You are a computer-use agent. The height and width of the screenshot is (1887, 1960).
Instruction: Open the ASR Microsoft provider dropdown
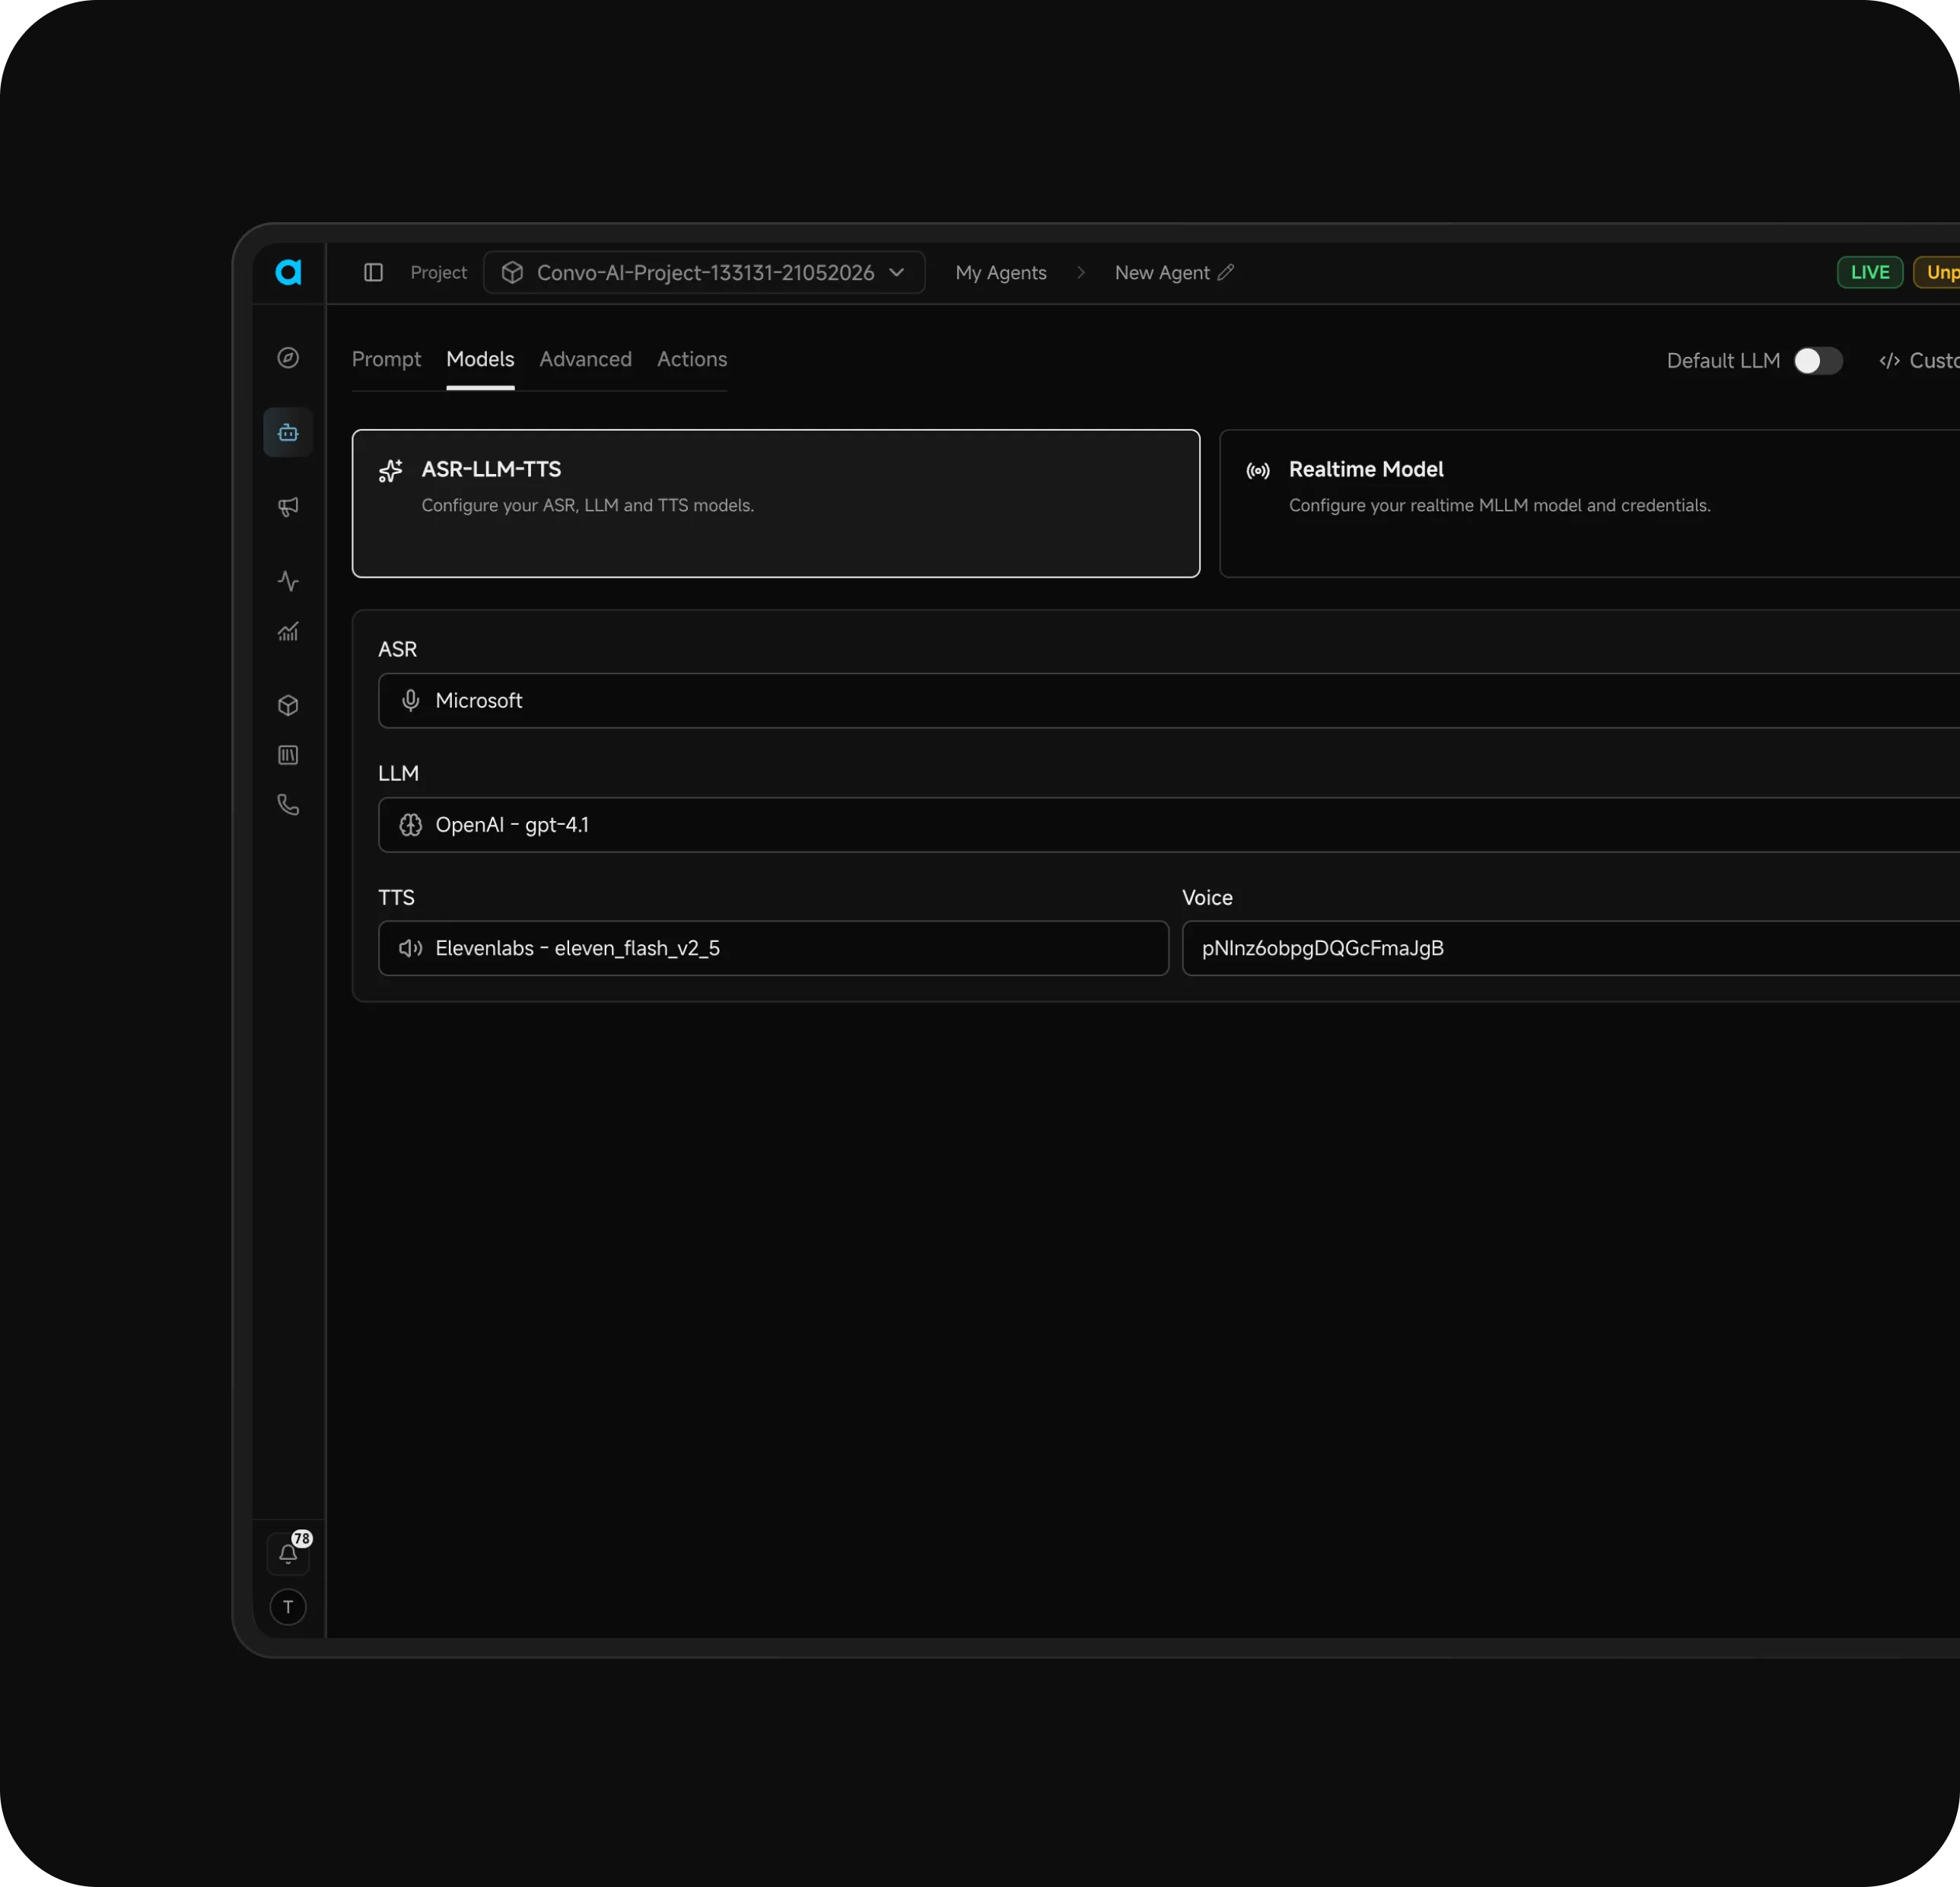pos(1169,701)
